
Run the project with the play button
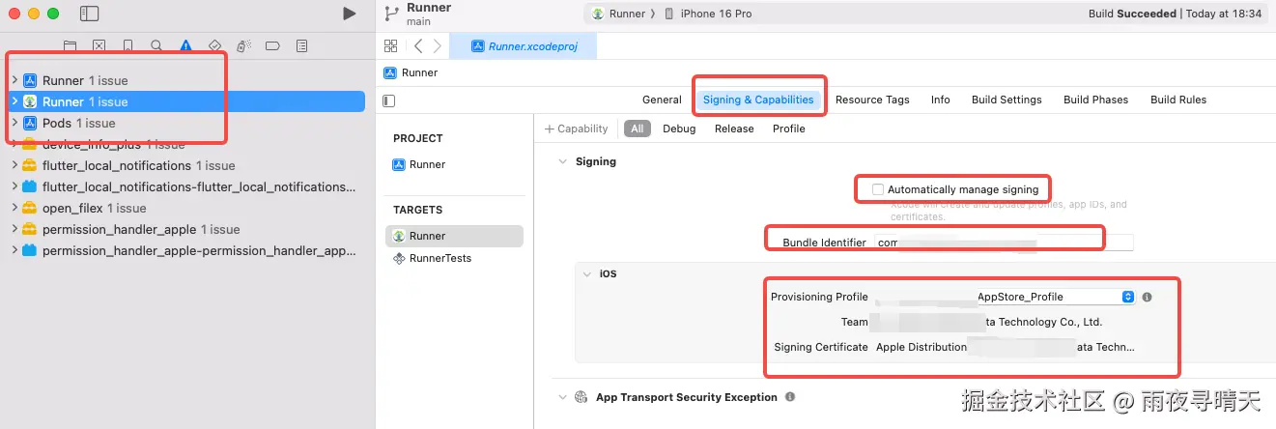pyautogui.click(x=350, y=14)
